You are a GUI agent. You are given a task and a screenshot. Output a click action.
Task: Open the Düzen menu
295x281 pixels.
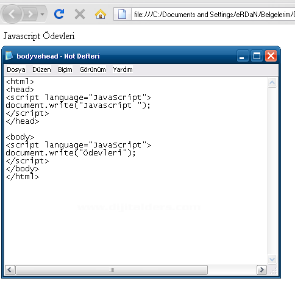[x=41, y=69]
